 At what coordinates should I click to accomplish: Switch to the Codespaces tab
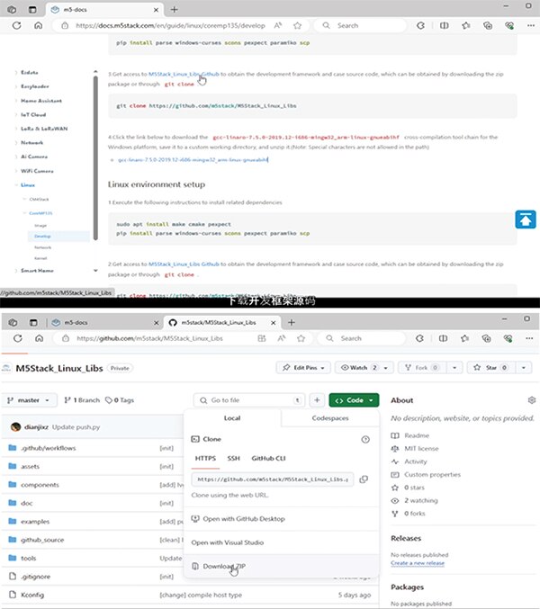pyautogui.click(x=330, y=418)
